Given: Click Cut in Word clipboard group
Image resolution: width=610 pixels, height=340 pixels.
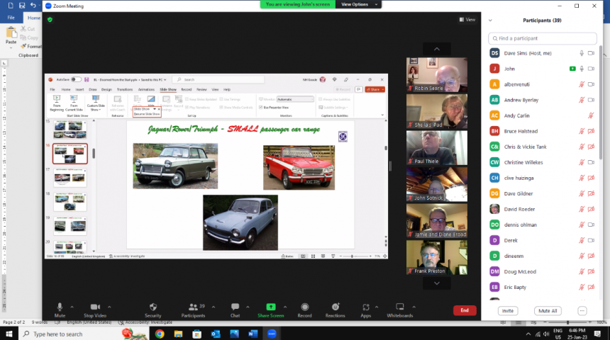Looking at the screenshot, I should point(28,29).
